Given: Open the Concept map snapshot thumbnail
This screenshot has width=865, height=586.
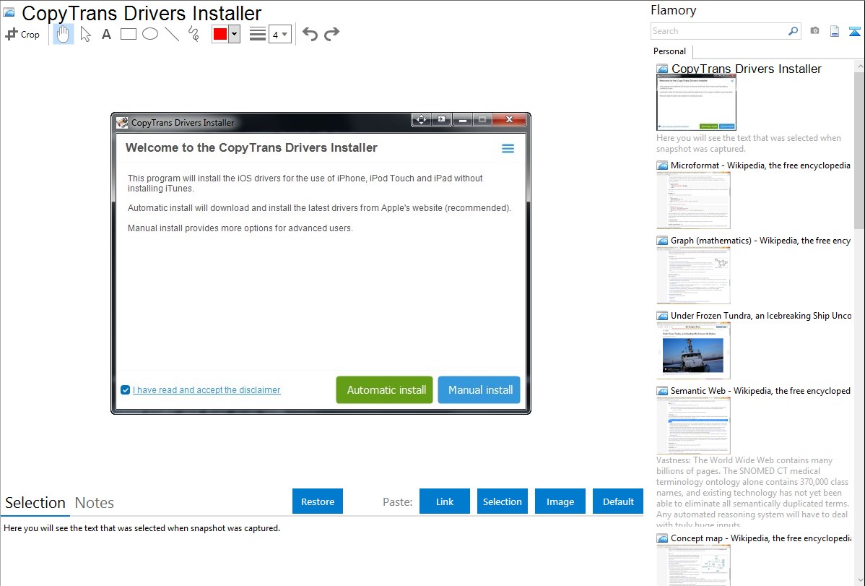Looking at the screenshot, I should (693, 565).
